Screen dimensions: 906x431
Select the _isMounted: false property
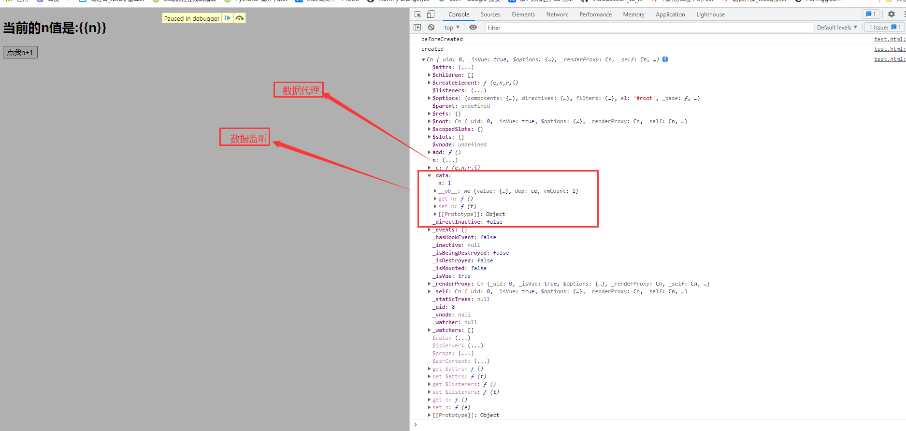click(460, 268)
